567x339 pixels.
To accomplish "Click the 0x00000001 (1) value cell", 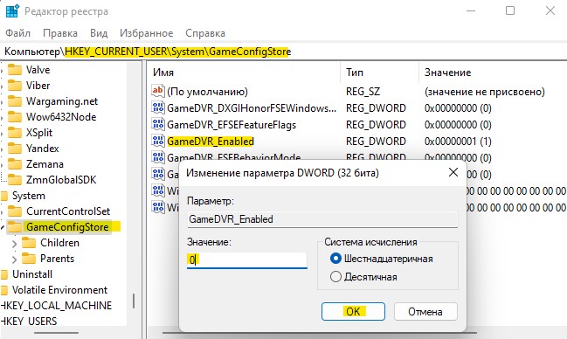I will click(458, 141).
